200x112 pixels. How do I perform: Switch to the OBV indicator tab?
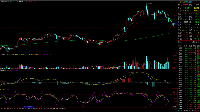[23, 109]
